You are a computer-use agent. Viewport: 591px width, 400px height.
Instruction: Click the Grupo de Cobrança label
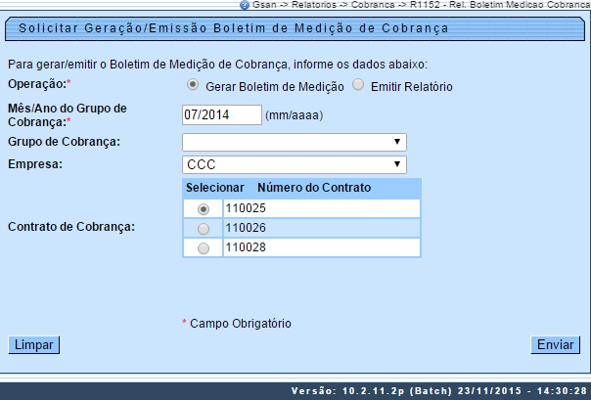click(x=64, y=142)
